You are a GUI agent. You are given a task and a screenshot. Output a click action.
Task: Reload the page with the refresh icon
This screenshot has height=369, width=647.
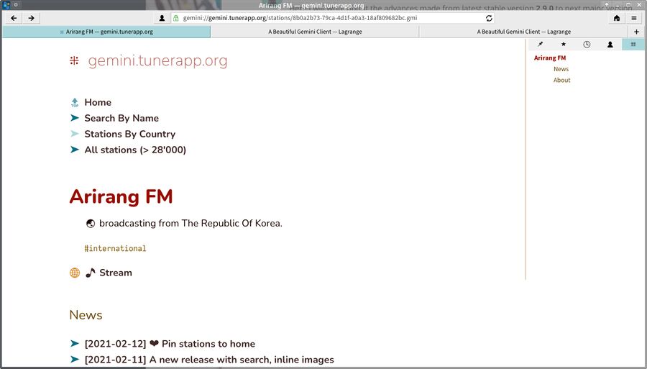(489, 18)
